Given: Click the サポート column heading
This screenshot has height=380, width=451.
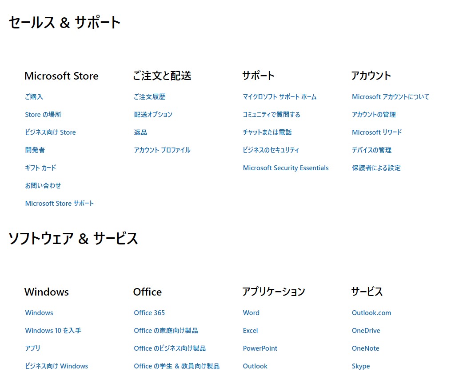Looking at the screenshot, I should [258, 76].
